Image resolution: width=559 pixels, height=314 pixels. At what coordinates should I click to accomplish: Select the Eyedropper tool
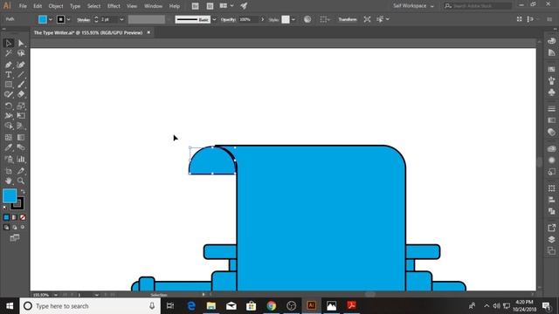tap(9, 147)
